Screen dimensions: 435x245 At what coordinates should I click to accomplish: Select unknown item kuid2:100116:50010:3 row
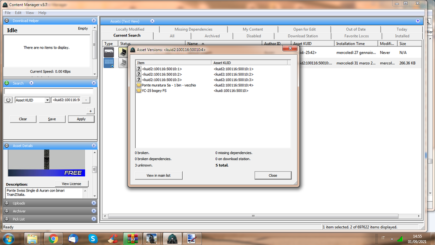click(x=212, y=79)
